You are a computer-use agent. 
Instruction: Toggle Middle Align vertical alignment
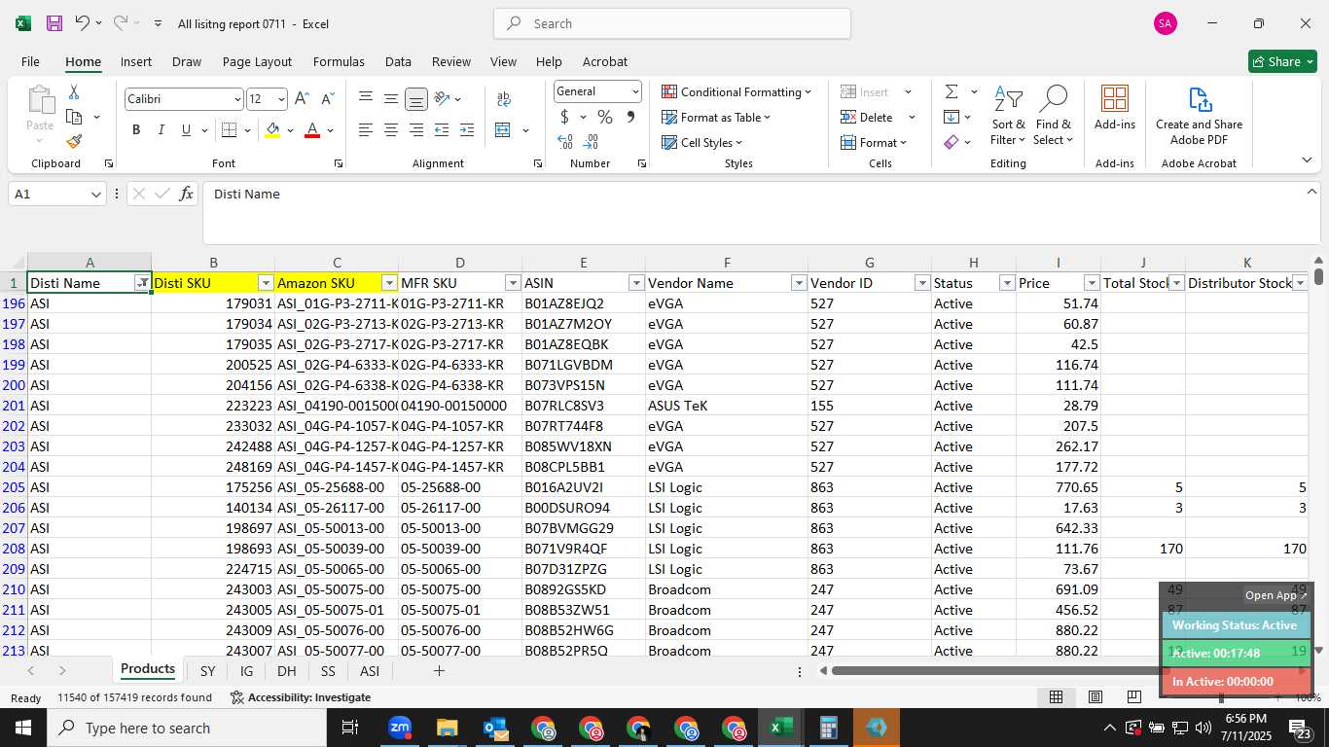391,99
